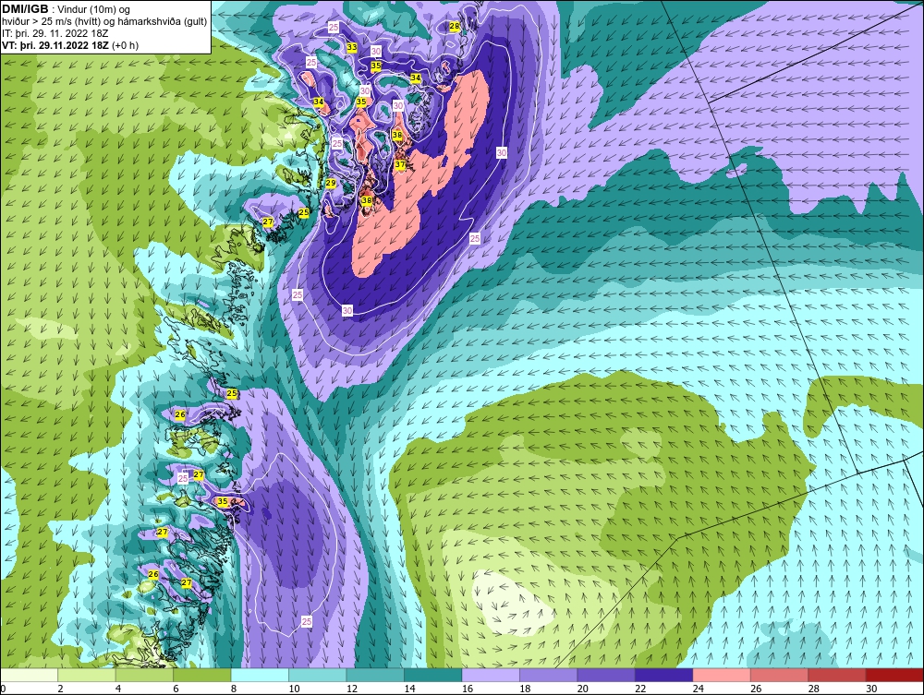Pick the 28–30 m/s red legend swatch

click(837, 675)
